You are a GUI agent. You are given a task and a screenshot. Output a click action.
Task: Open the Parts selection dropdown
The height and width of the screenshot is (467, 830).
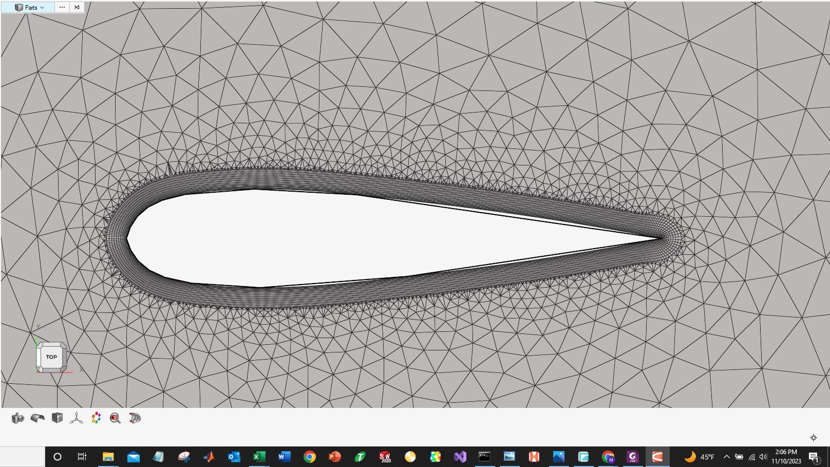click(x=42, y=7)
